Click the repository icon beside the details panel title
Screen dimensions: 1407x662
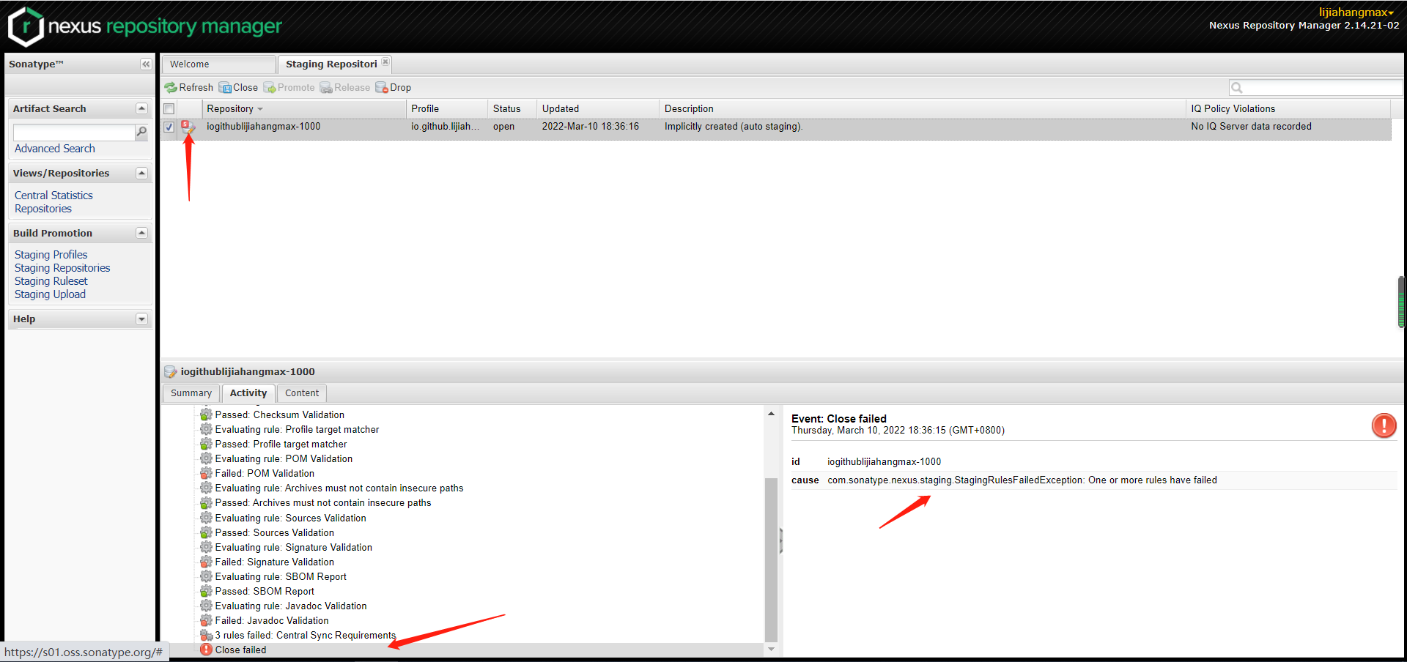(170, 371)
